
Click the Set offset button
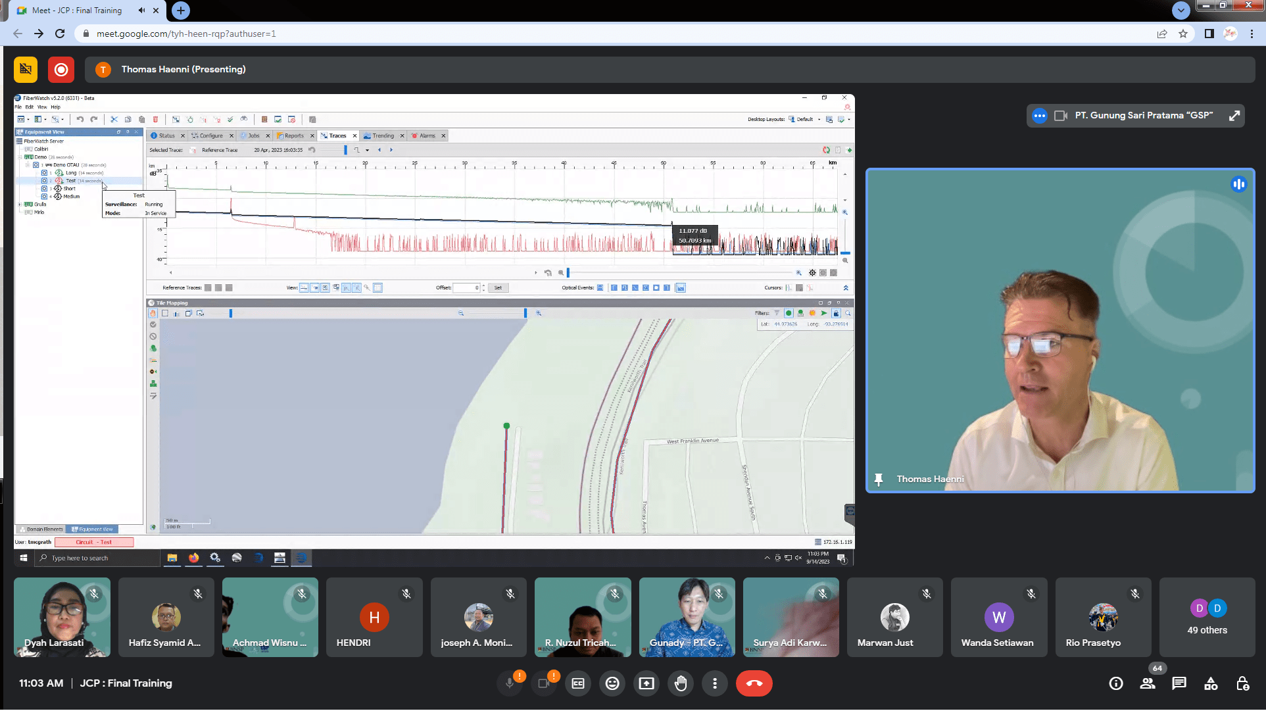(x=498, y=287)
